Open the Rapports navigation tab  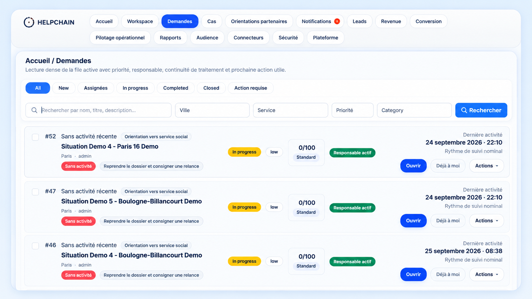point(171,37)
